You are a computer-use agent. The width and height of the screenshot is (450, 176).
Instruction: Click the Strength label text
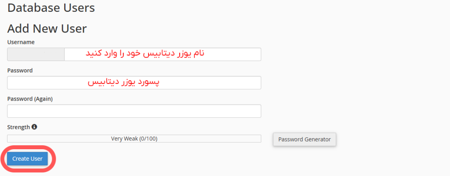18,127
